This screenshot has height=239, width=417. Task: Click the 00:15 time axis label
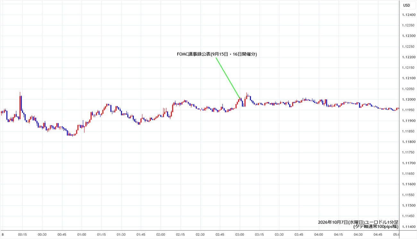pos(22,235)
